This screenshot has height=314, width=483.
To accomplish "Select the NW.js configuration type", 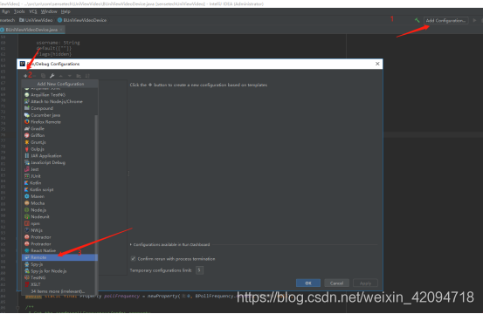I will [x=59, y=230].
